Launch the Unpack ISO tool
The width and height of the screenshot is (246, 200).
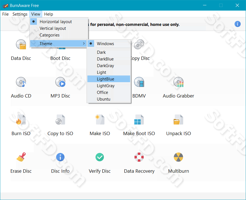(x=178, y=125)
